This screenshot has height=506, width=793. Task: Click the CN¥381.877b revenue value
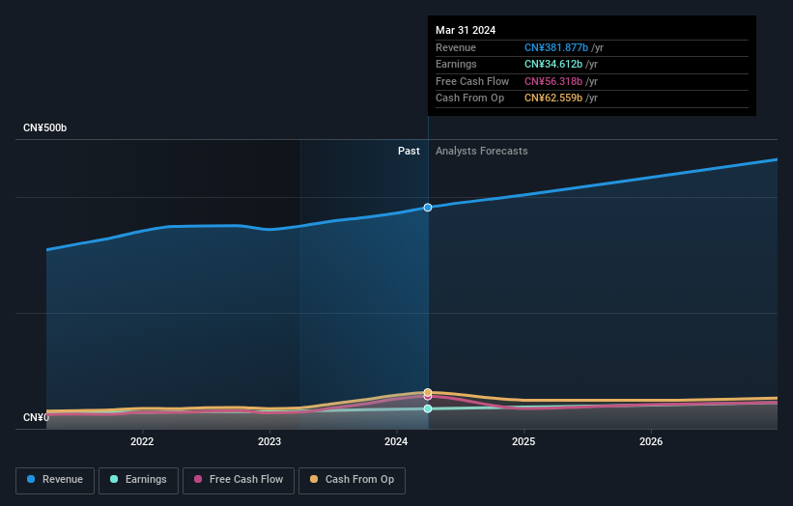556,47
